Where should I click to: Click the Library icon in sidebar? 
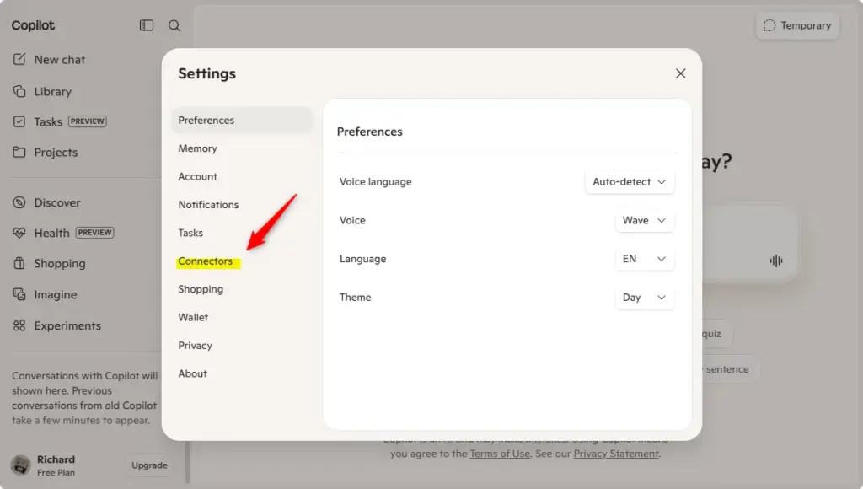(x=19, y=91)
